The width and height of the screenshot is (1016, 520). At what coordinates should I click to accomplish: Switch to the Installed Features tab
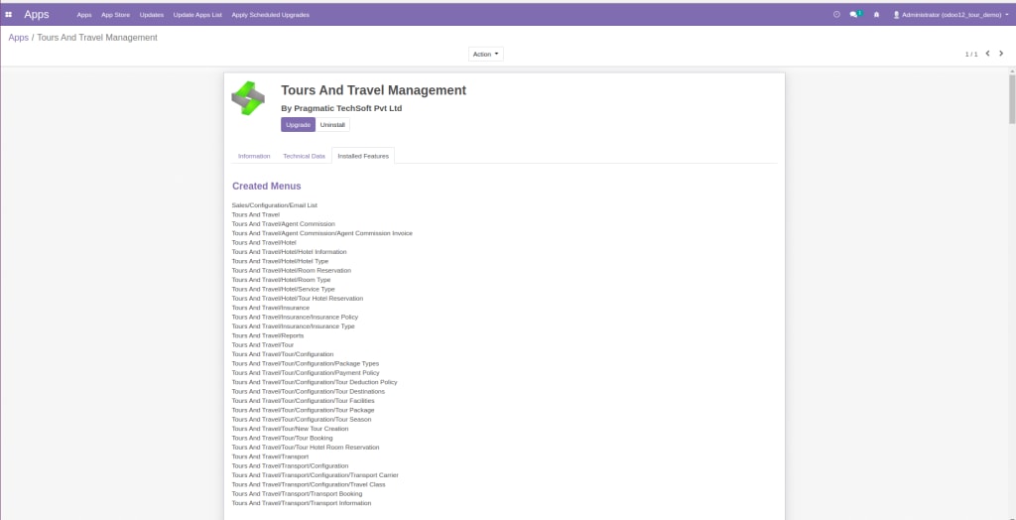point(363,156)
